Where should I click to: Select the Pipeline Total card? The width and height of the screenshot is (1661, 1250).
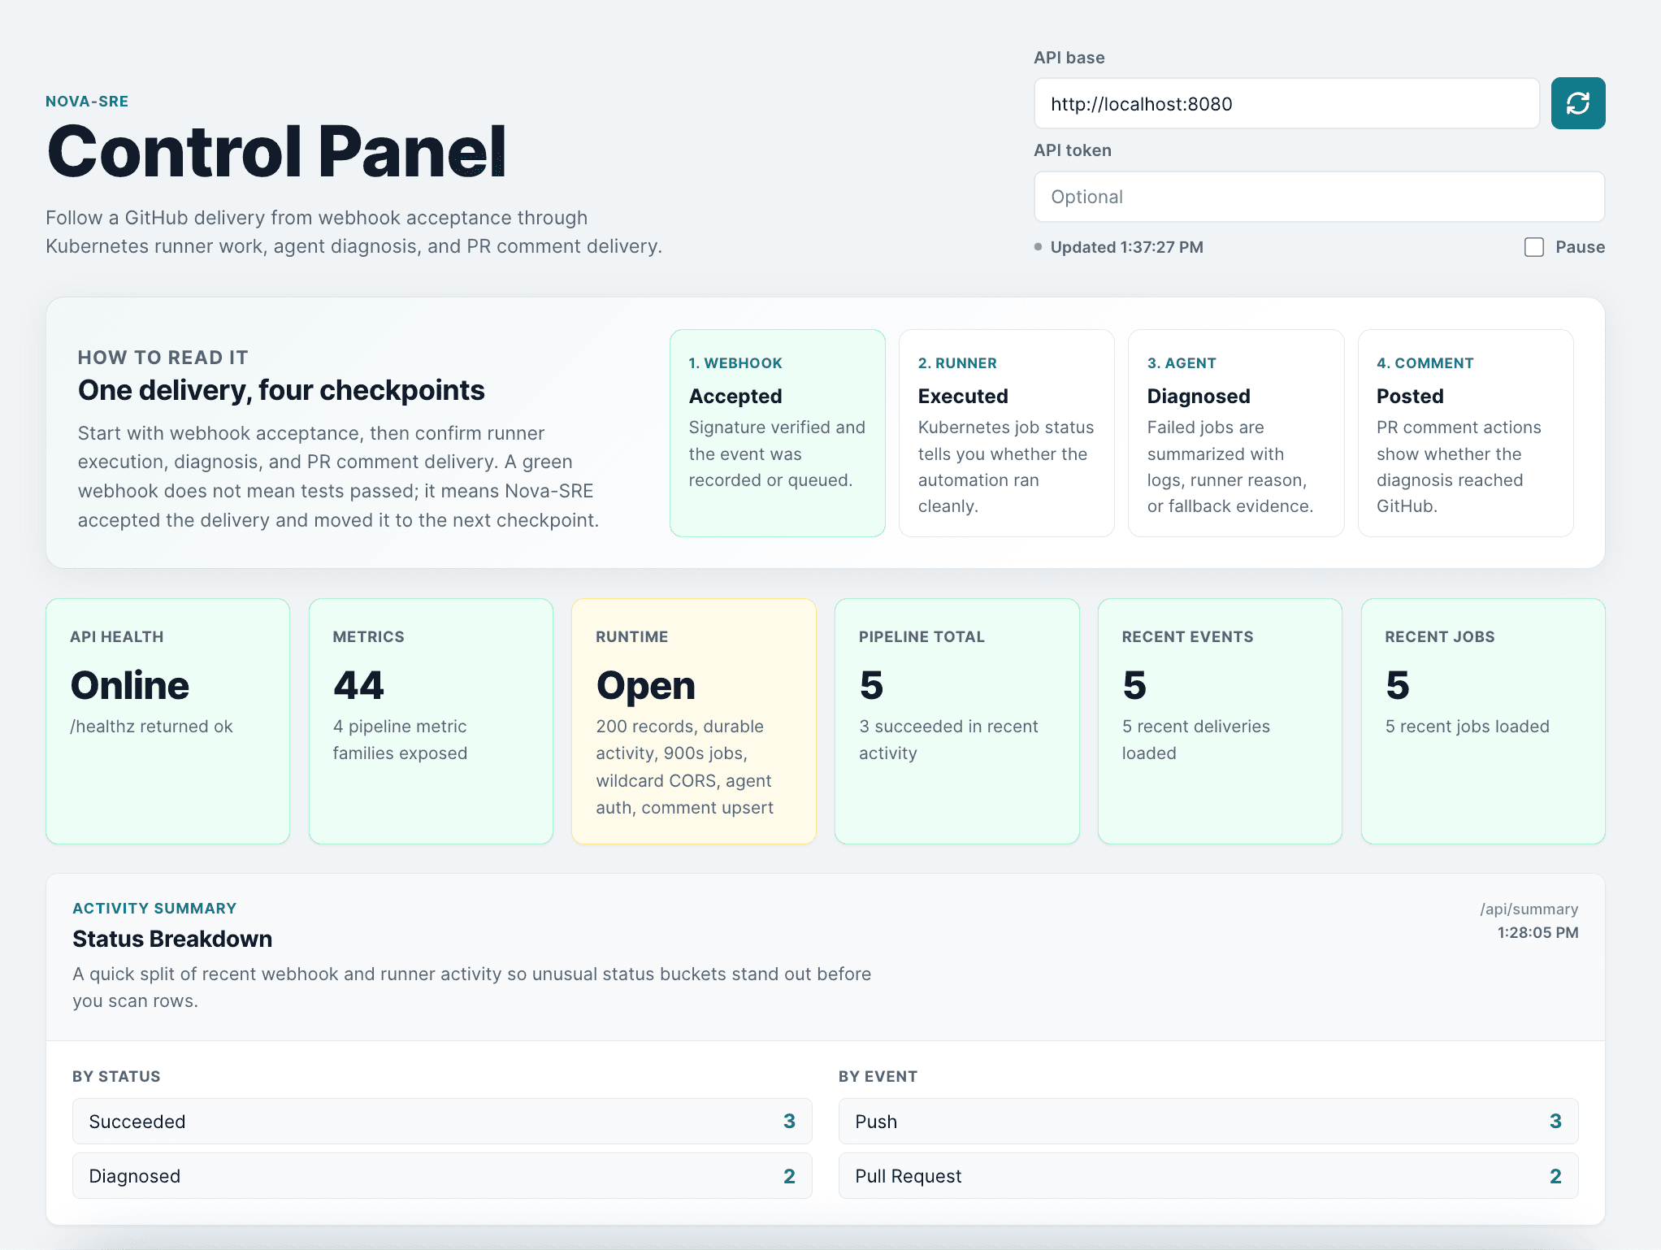(956, 721)
